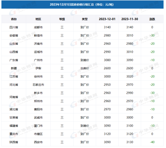Image resolution: width=166 pixels, height=148 pixels.
Task: Select the 2023-11-30 column header
Action: [130, 19]
